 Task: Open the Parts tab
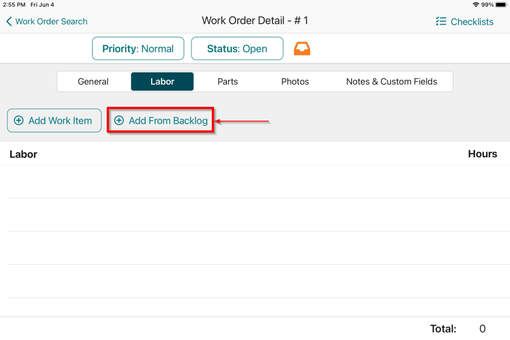[227, 81]
